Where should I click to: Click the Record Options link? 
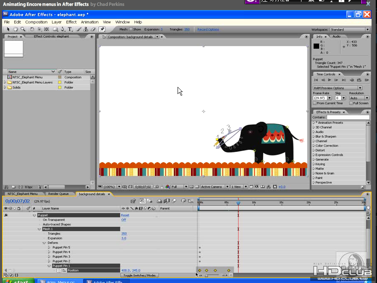(x=208, y=29)
